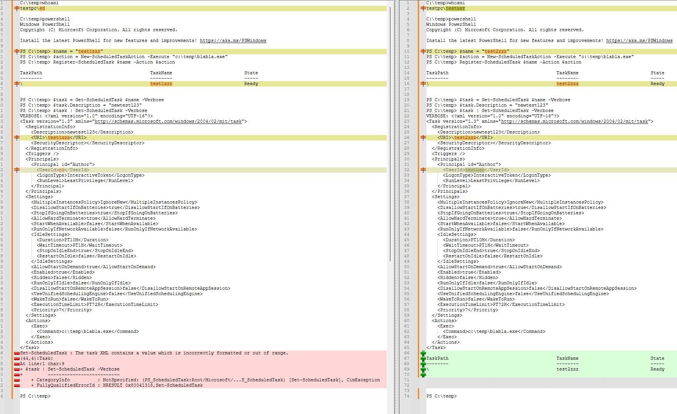Screen dimensions: 677x414
Task: Click line number 74 in the right pane gutter
Action: pyautogui.click(x=407, y=396)
